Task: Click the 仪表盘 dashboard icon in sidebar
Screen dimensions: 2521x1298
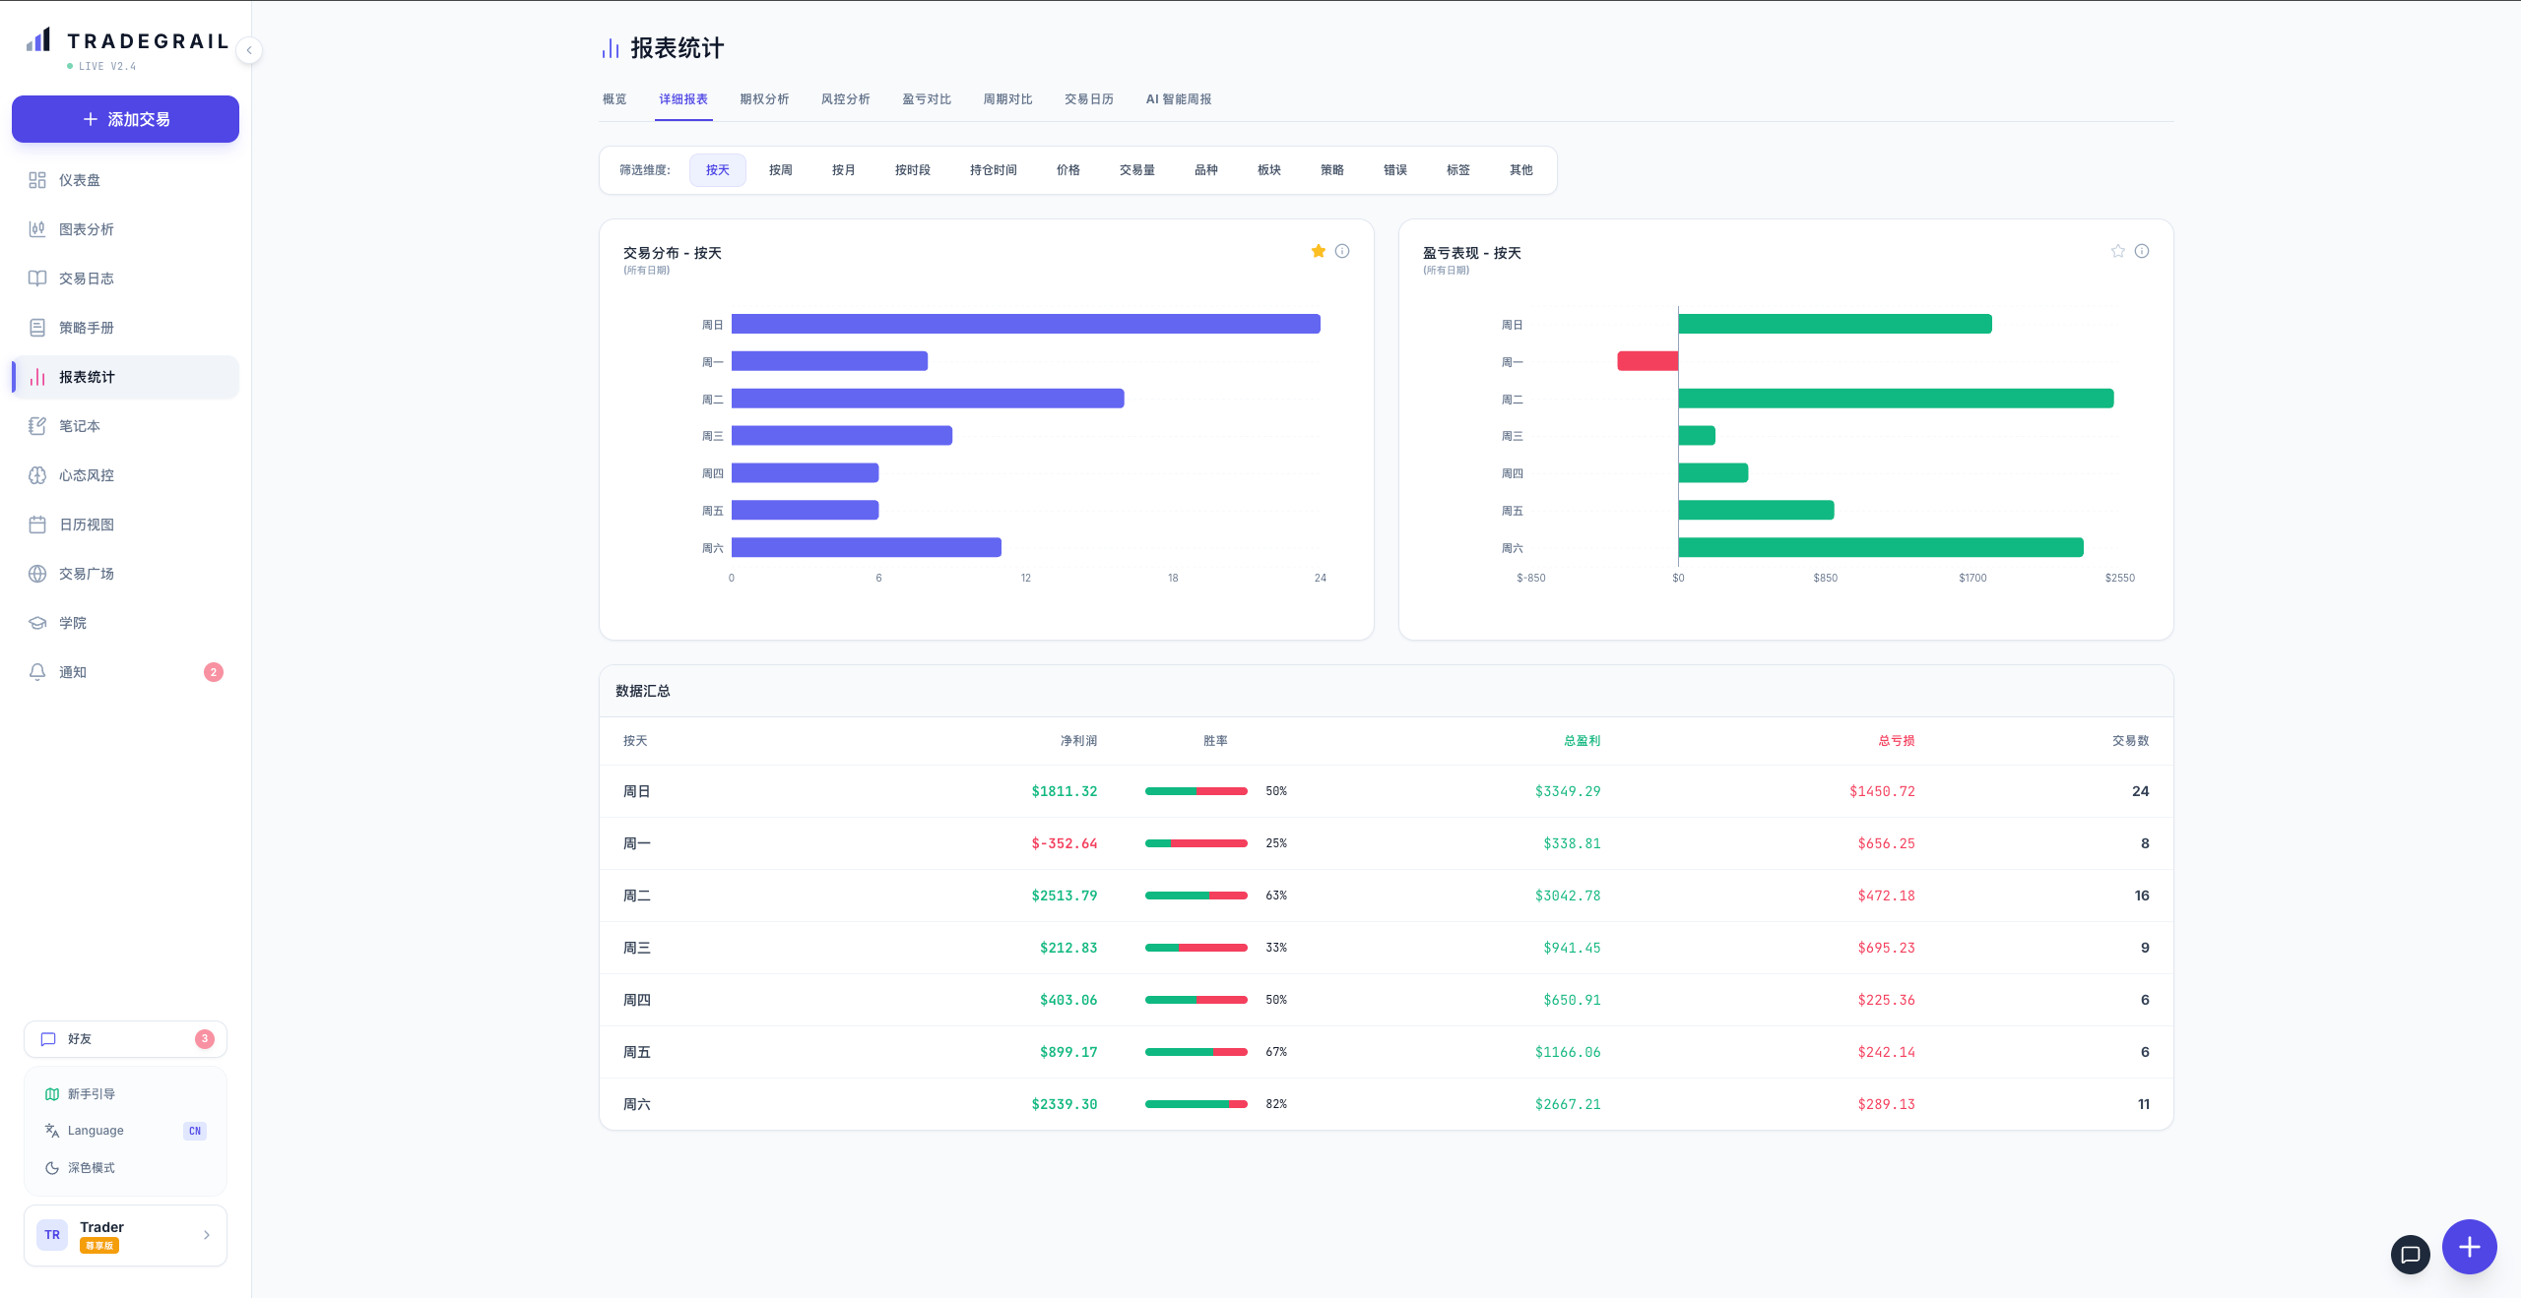Action: [37, 180]
